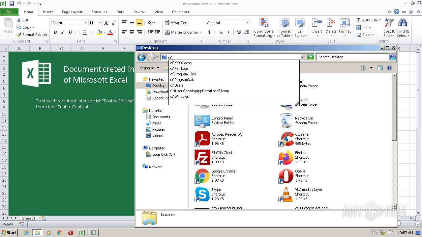422x237 pixels.
Task: Click the Comma Style icon
Action: (228, 32)
